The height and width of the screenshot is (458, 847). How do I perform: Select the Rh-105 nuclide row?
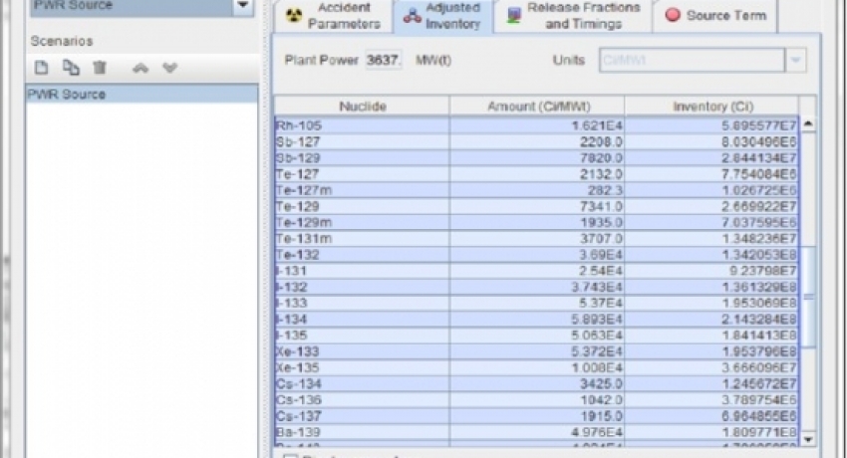coord(537,125)
